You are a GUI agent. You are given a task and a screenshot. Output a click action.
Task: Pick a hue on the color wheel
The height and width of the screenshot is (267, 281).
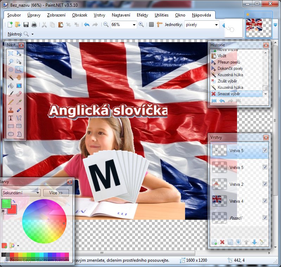click(x=44, y=221)
